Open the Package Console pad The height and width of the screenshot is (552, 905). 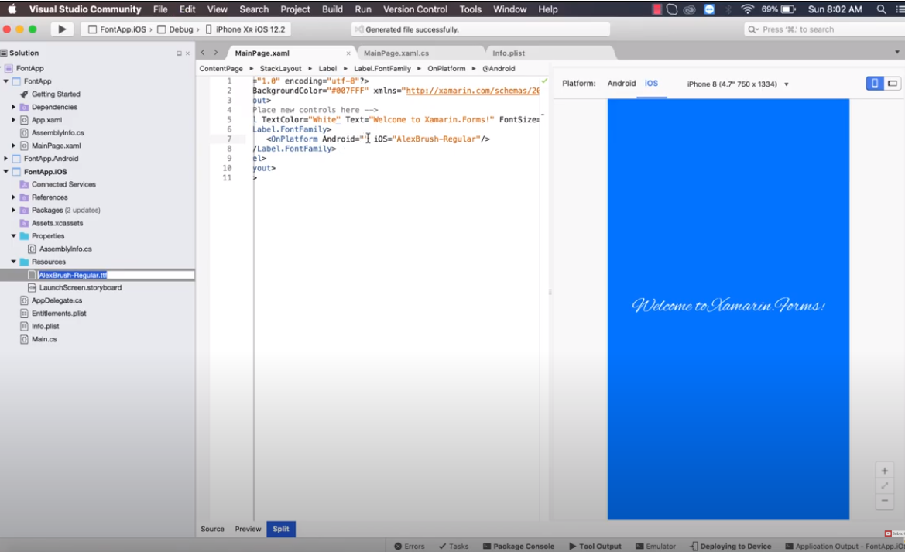click(518, 547)
